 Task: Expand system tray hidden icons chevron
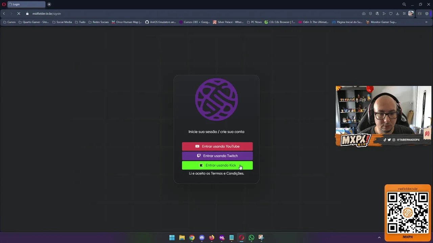379,238
